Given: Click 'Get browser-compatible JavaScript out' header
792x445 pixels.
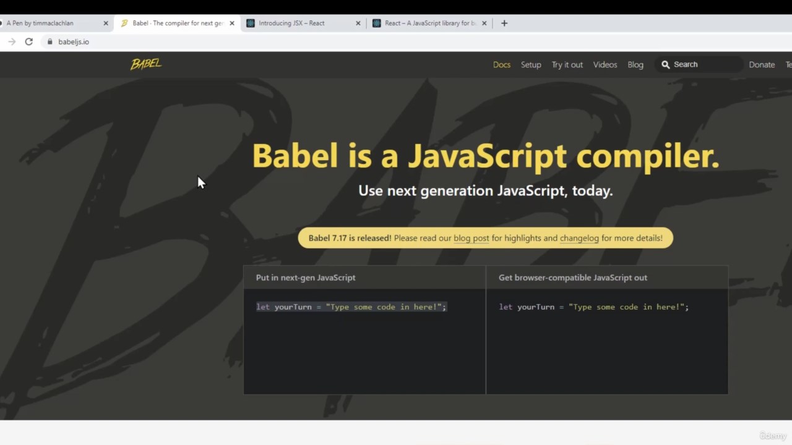Looking at the screenshot, I should (573, 278).
